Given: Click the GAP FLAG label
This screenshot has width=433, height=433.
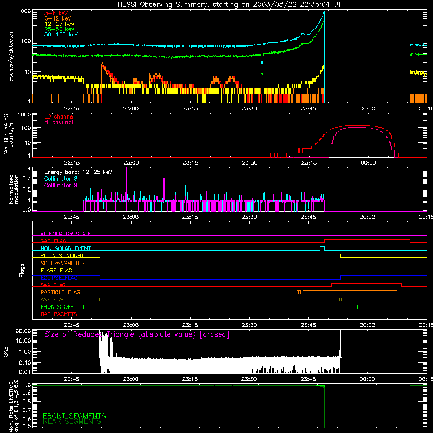Looking at the screenshot, I should (x=53, y=241).
